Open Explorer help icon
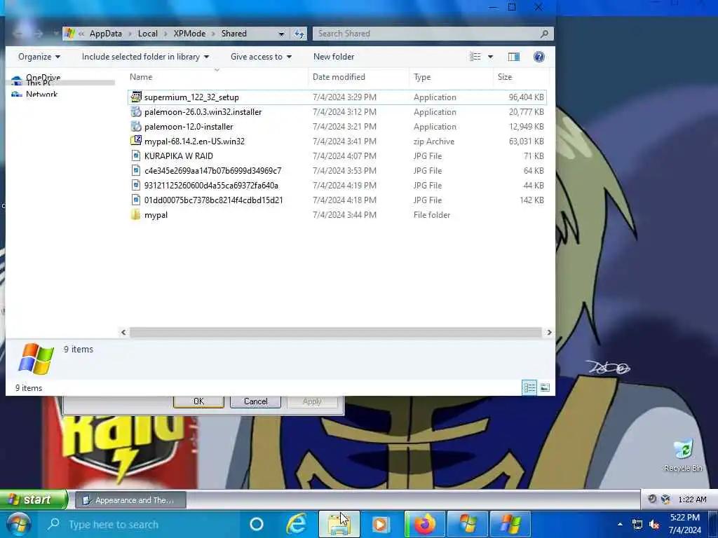The image size is (718, 538). (539, 57)
